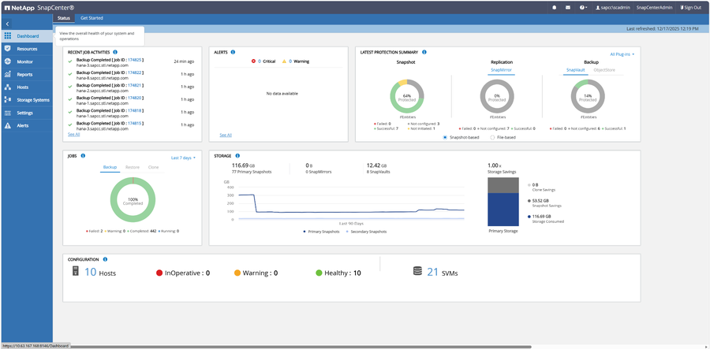Select the Backup tab in Jobs
Image resolution: width=710 pixels, height=349 pixels.
(x=110, y=167)
